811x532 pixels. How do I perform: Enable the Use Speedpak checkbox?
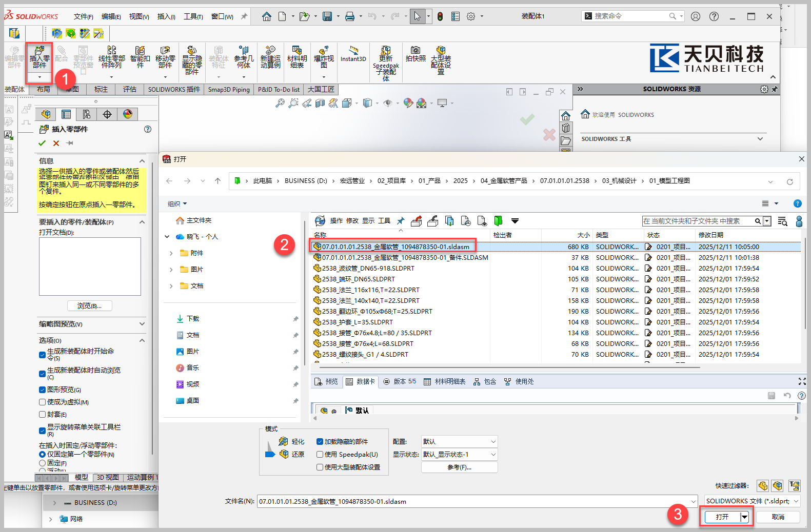point(320,454)
